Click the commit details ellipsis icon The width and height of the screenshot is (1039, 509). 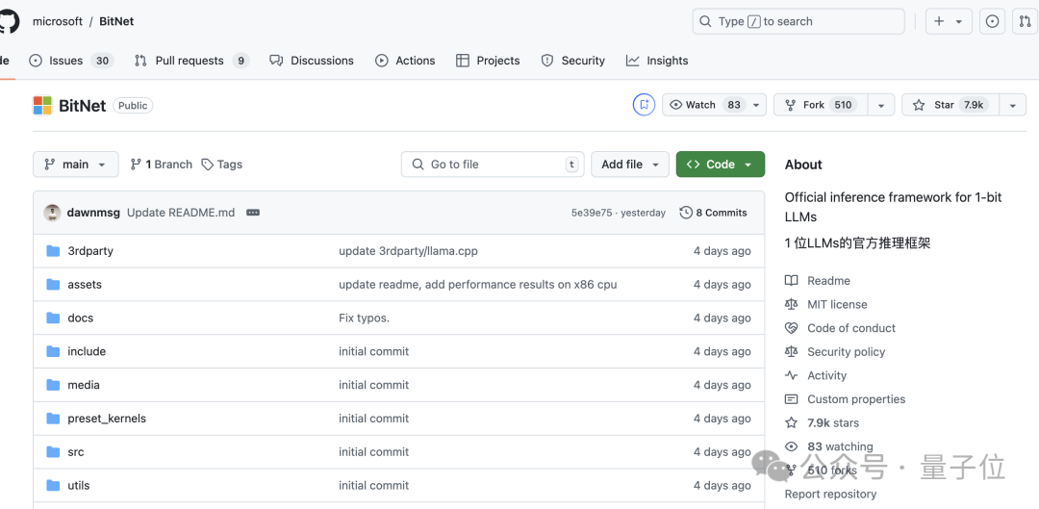coord(253,213)
